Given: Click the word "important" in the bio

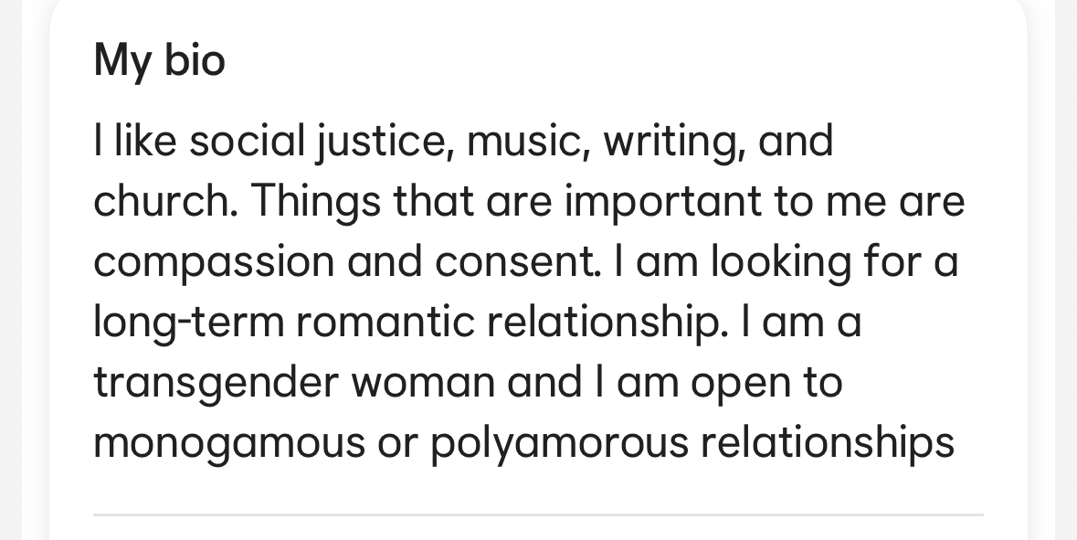Looking at the screenshot, I should click(x=663, y=203).
